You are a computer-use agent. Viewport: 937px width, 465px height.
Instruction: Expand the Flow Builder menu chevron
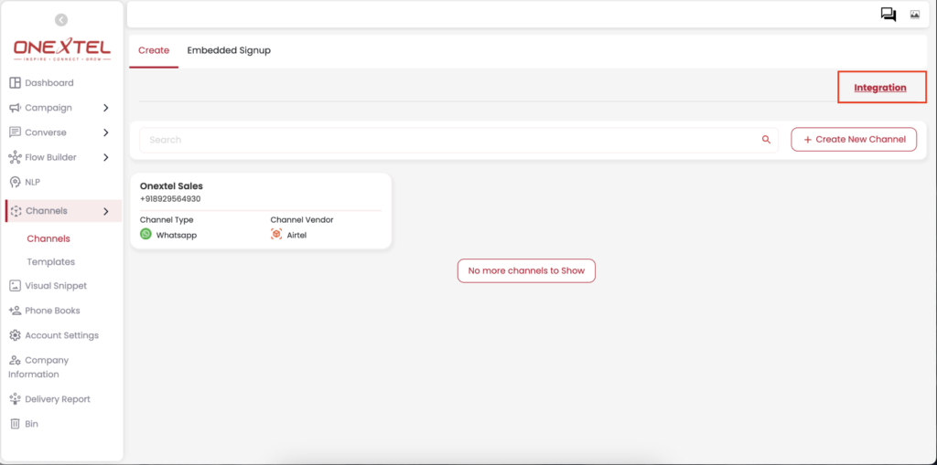pos(106,157)
